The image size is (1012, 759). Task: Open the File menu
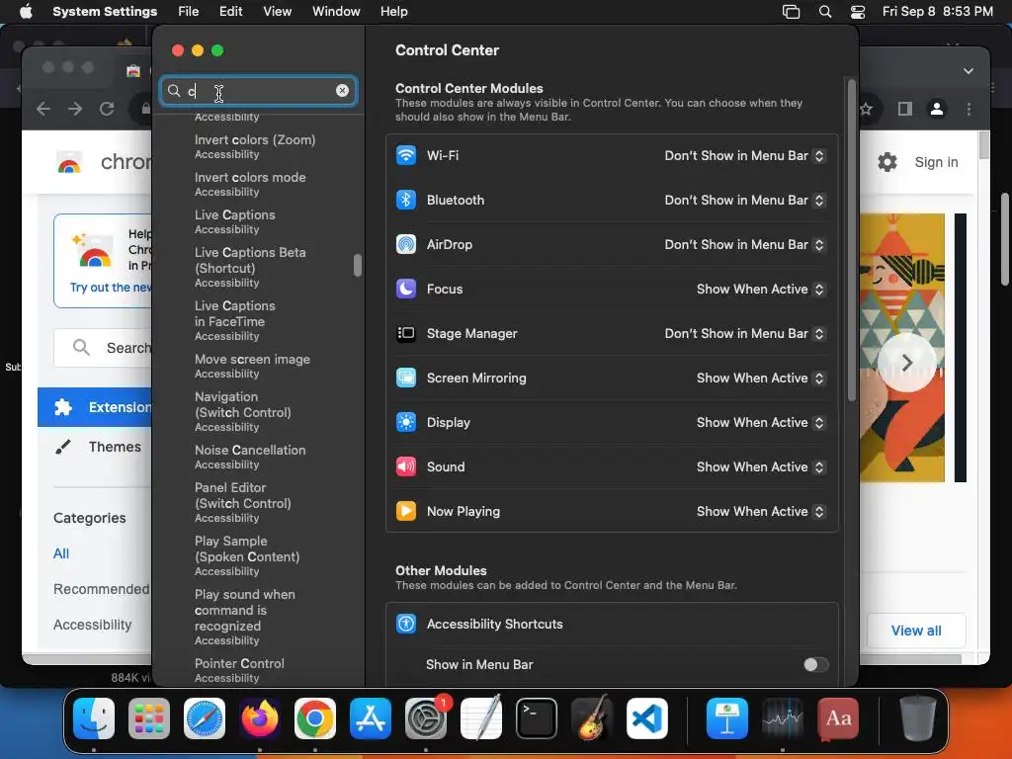(x=189, y=12)
